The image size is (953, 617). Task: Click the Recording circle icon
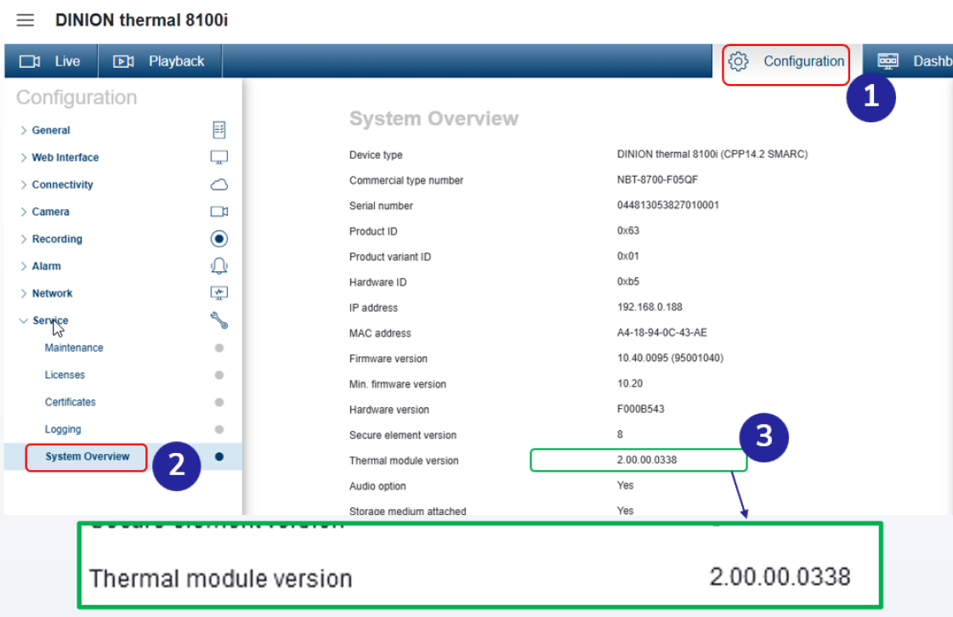(x=218, y=239)
